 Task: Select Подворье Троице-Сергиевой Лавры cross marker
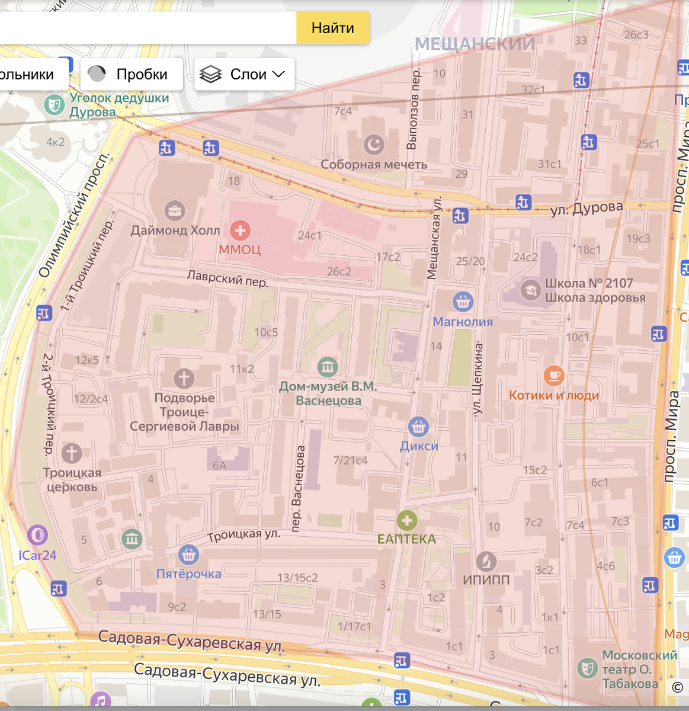click(184, 378)
